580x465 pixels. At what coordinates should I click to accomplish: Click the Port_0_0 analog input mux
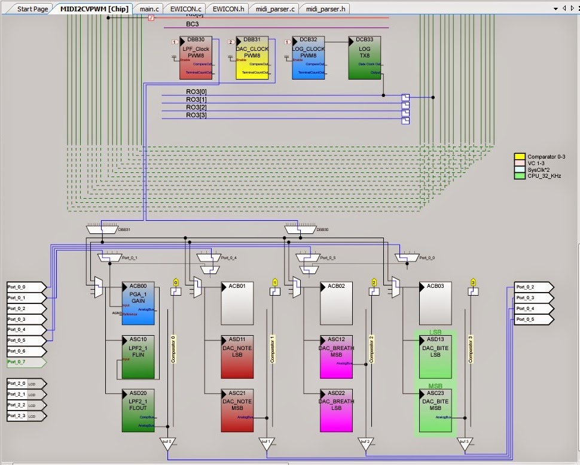407,258
